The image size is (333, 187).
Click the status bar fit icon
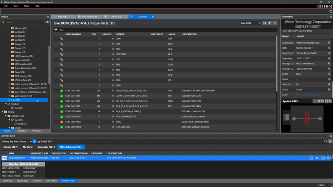(331, 185)
